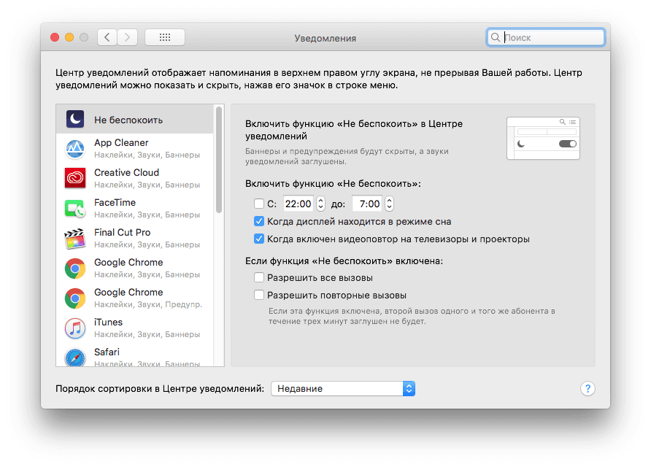651x467 pixels.
Task: Enable the scheduled time range checkbox
Action: pyautogui.click(x=259, y=204)
